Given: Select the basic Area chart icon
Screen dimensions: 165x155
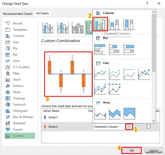Looking at the screenshot, I should coord(100,114).
